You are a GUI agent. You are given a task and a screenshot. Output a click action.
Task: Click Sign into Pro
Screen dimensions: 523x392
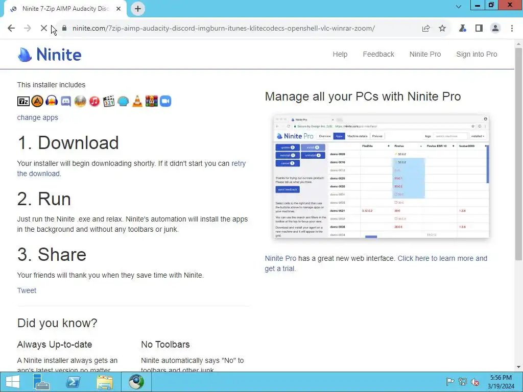(477, 54)
